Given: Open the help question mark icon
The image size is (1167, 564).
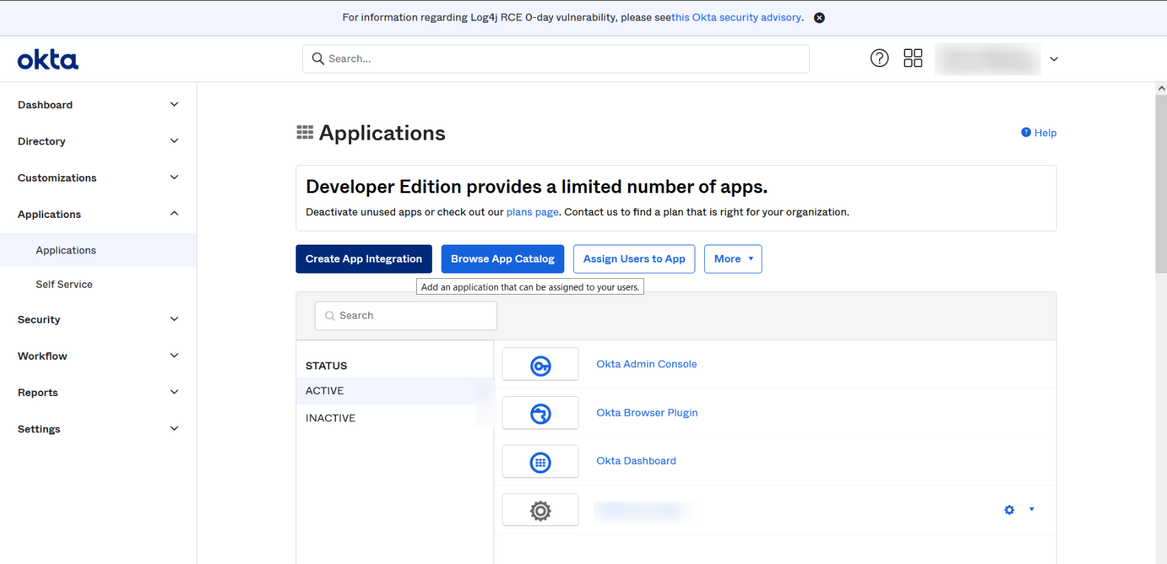Looking at the screenshot, I should [x=879, y=58].
